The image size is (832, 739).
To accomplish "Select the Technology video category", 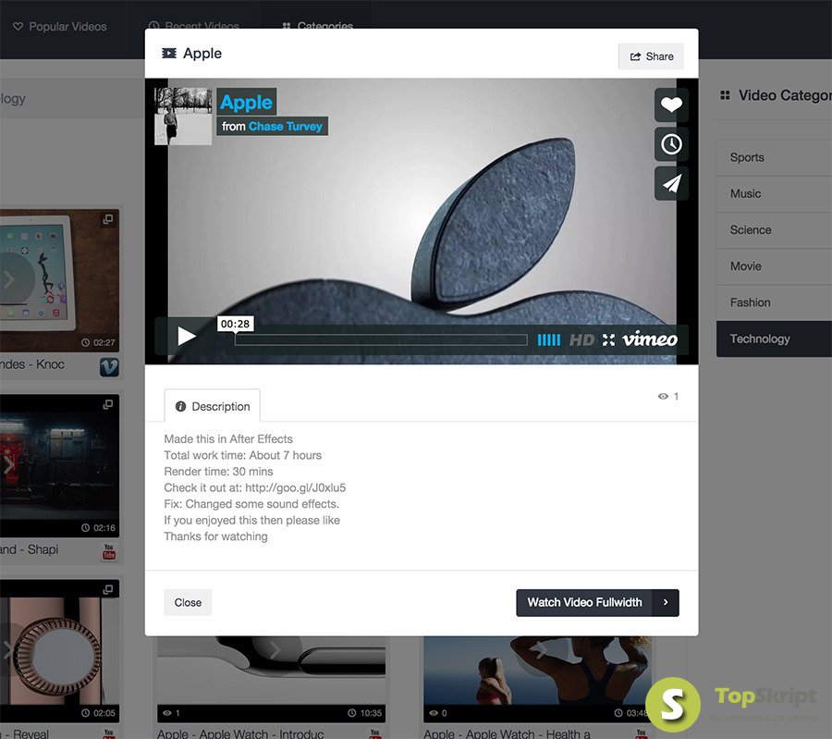I will point(774,339).
